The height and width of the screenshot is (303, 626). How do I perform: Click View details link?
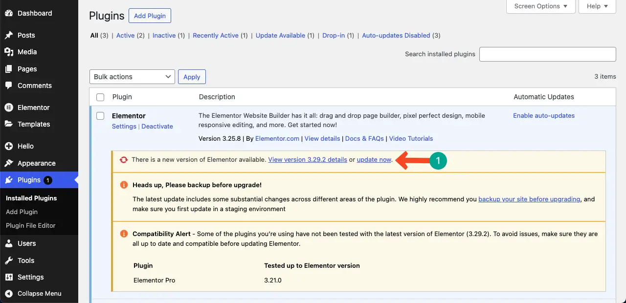point(322,139)
